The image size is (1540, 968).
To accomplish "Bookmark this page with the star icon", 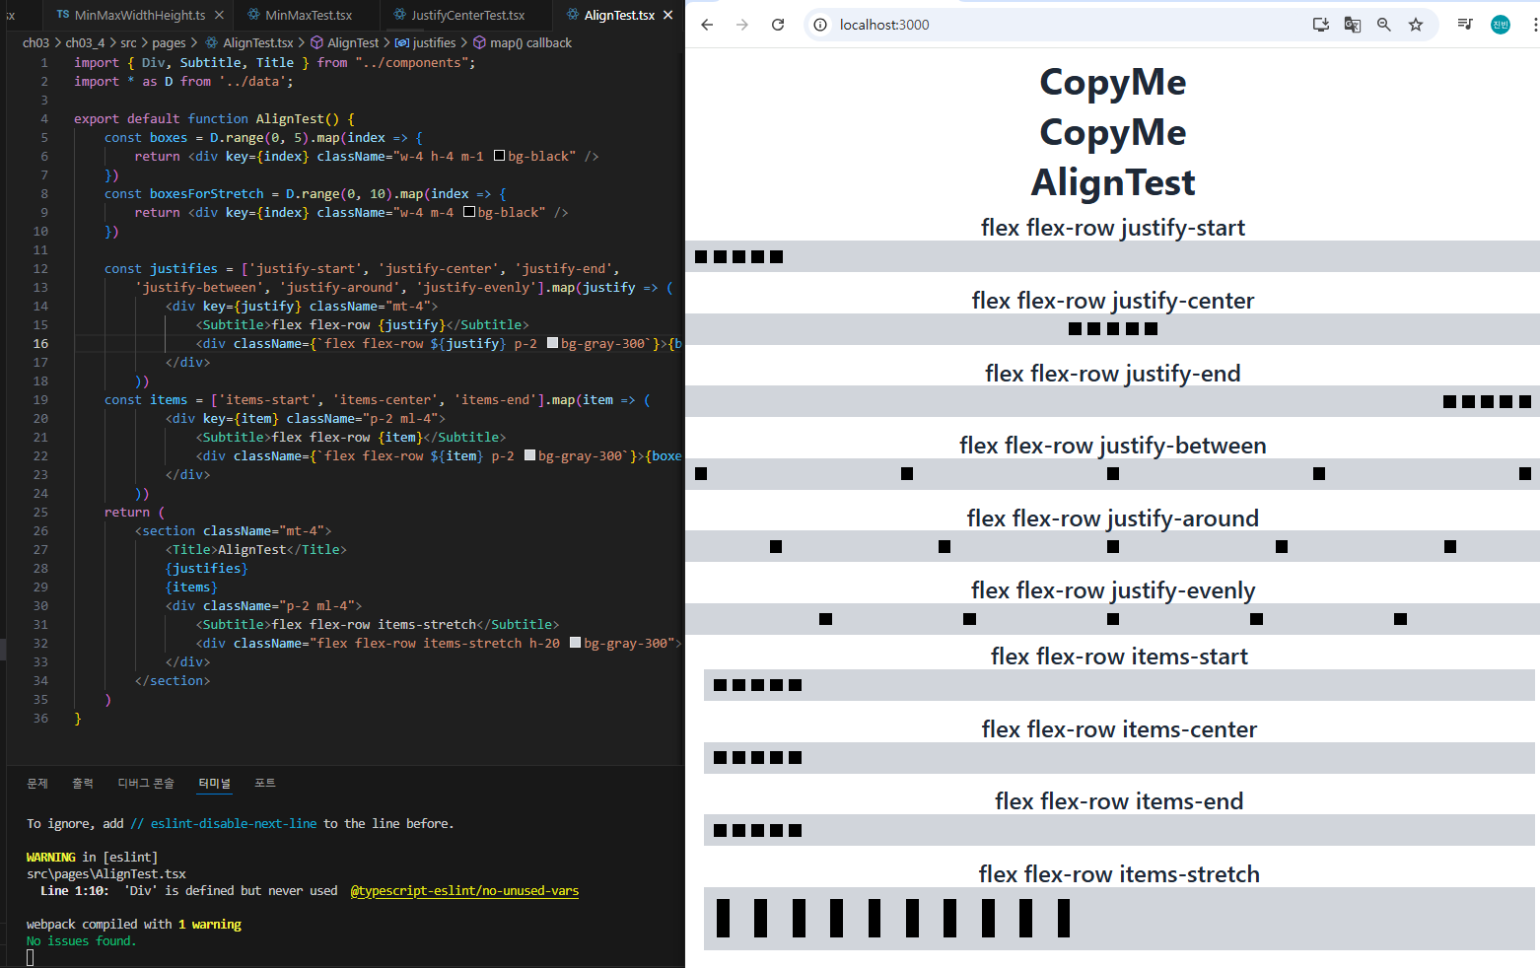I will click(x=1416, y=25).
